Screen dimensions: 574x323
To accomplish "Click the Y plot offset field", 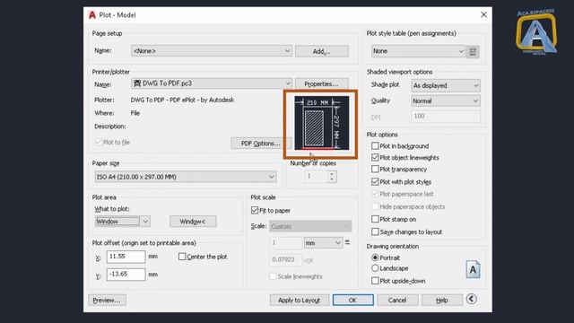I will 126,274.
